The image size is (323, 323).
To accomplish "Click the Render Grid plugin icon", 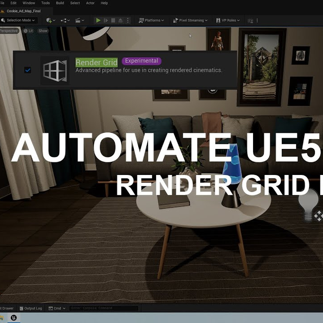I will pyautogui.click(x=55, y=70).
